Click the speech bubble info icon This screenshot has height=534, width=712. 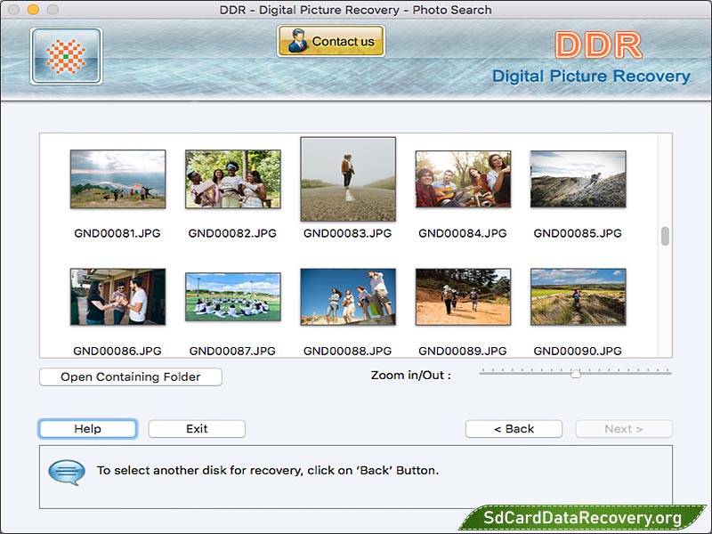coord(67,471)
